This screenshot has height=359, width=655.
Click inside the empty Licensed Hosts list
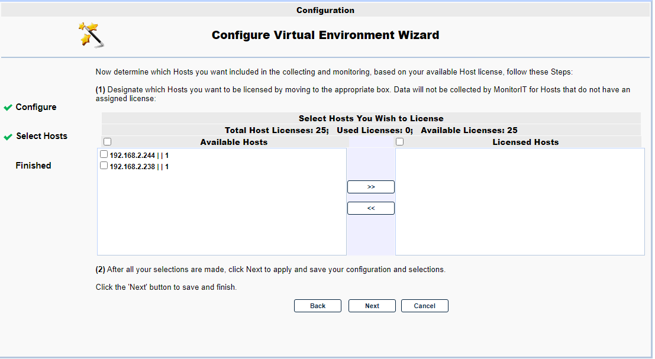tap(520, 201)
